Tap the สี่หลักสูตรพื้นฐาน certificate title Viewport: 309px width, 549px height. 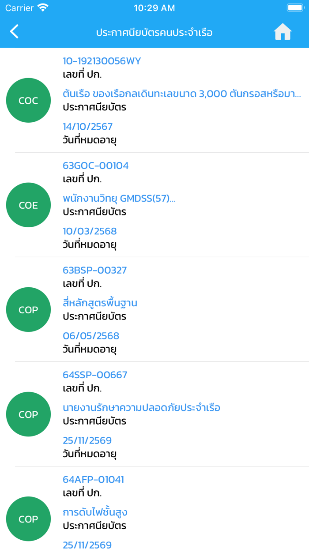100,303
